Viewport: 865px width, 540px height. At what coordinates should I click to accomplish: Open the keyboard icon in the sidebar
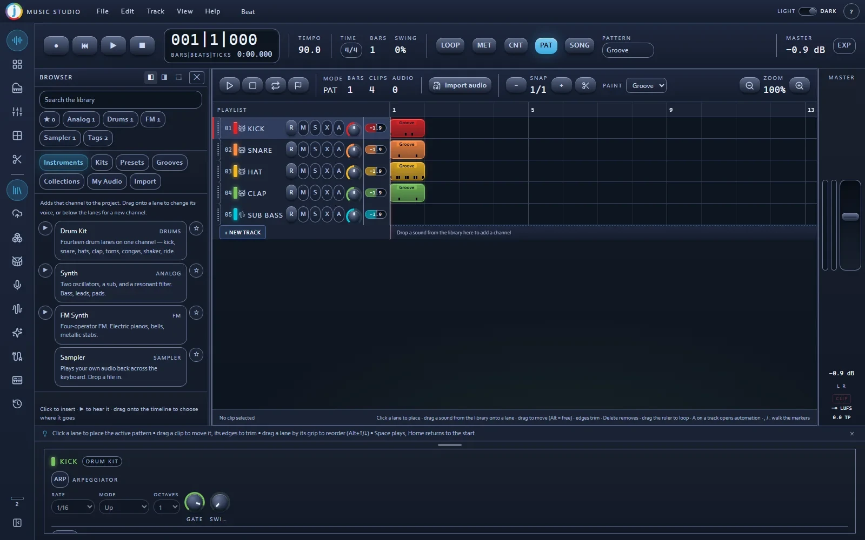(x=17, y=380)
